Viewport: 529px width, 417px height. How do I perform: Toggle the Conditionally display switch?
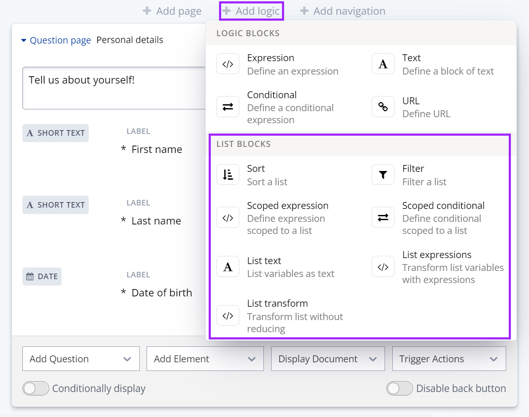coord(36,389)
